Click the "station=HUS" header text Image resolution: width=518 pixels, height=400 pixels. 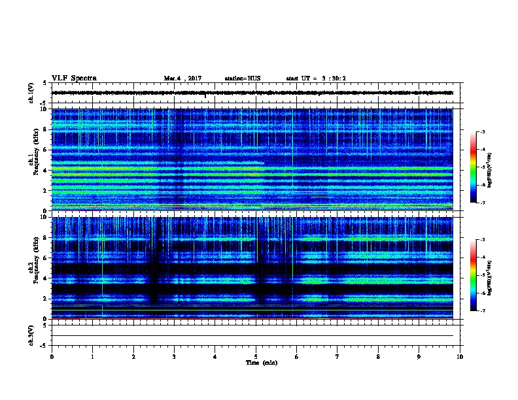click(243, 78)
